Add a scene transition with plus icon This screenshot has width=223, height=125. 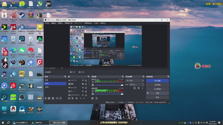(x=135, y=88)
